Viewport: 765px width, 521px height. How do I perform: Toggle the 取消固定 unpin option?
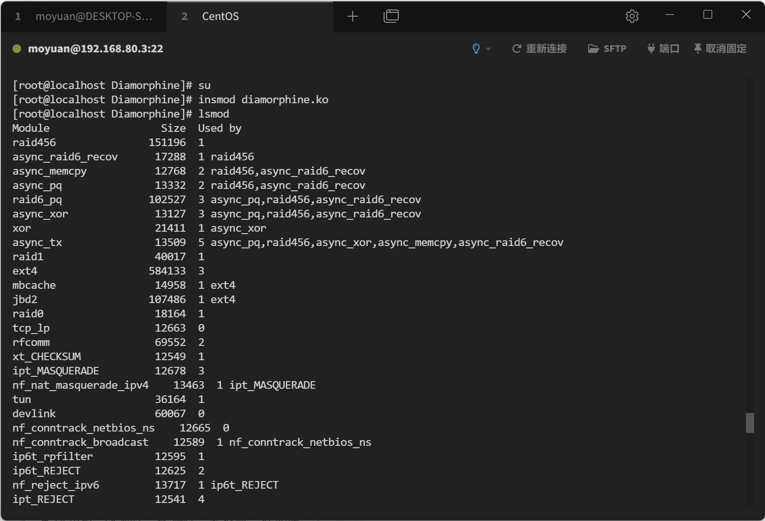pyautogui.click(x=720, y=49)
